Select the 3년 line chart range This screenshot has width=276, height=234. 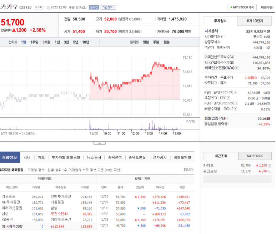[x=66, y=42]
